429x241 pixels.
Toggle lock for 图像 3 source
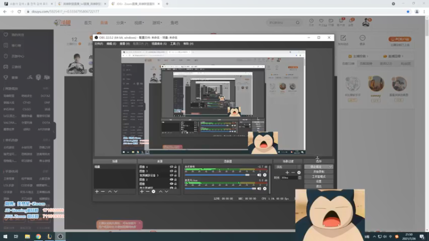click(176, 171)
